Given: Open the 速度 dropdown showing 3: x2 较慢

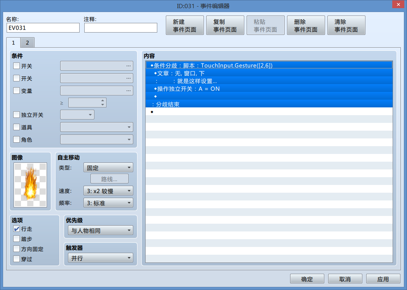Looking at the screenshot, I should (108, 191).
